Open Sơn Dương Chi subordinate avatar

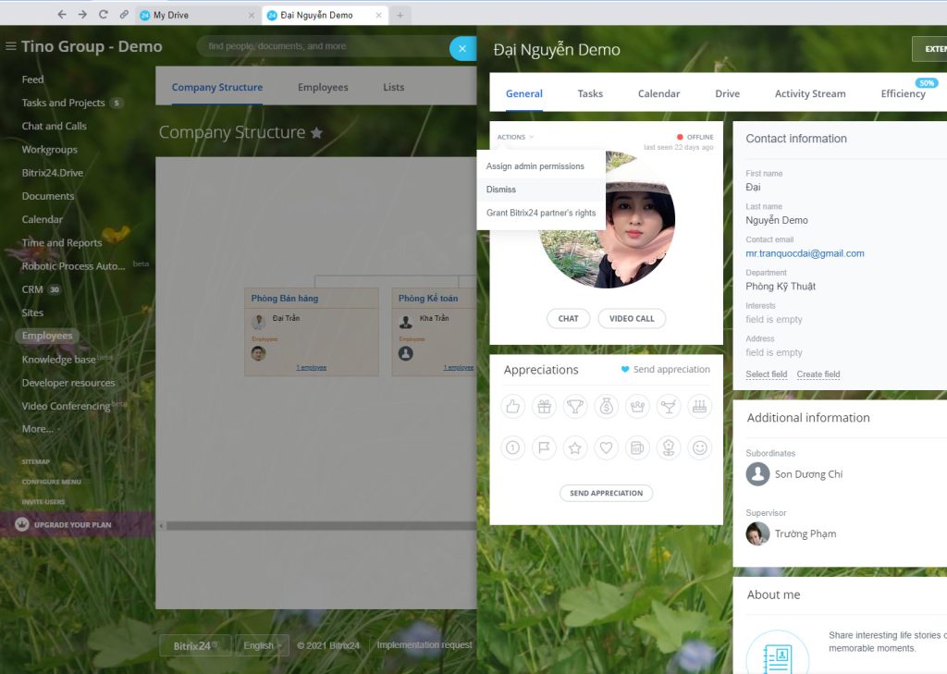[757, 474]
